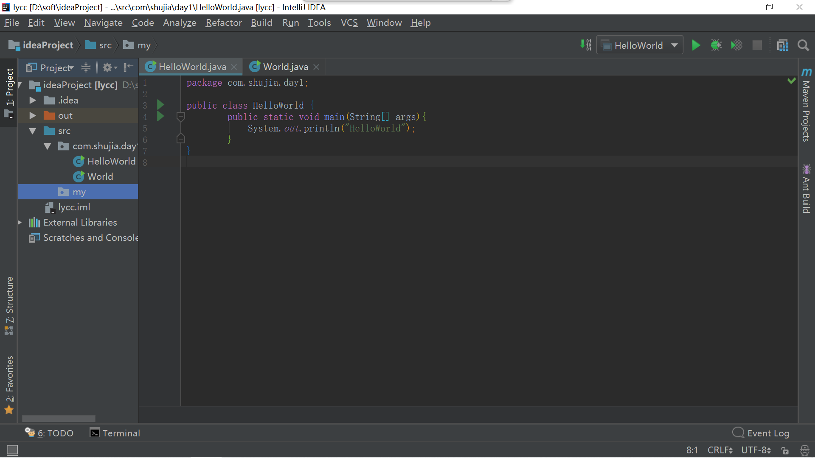Collapse the src folder in project tree
Image resolution: width=815 pixels, height=458 pixels.
(33, 131)
